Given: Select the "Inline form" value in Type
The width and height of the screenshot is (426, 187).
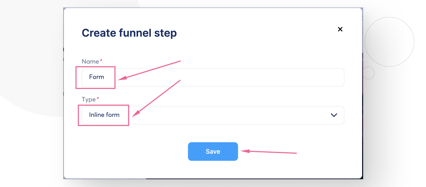Looking at the screenshot, I should pyautogui.click(x=104, y=115).
